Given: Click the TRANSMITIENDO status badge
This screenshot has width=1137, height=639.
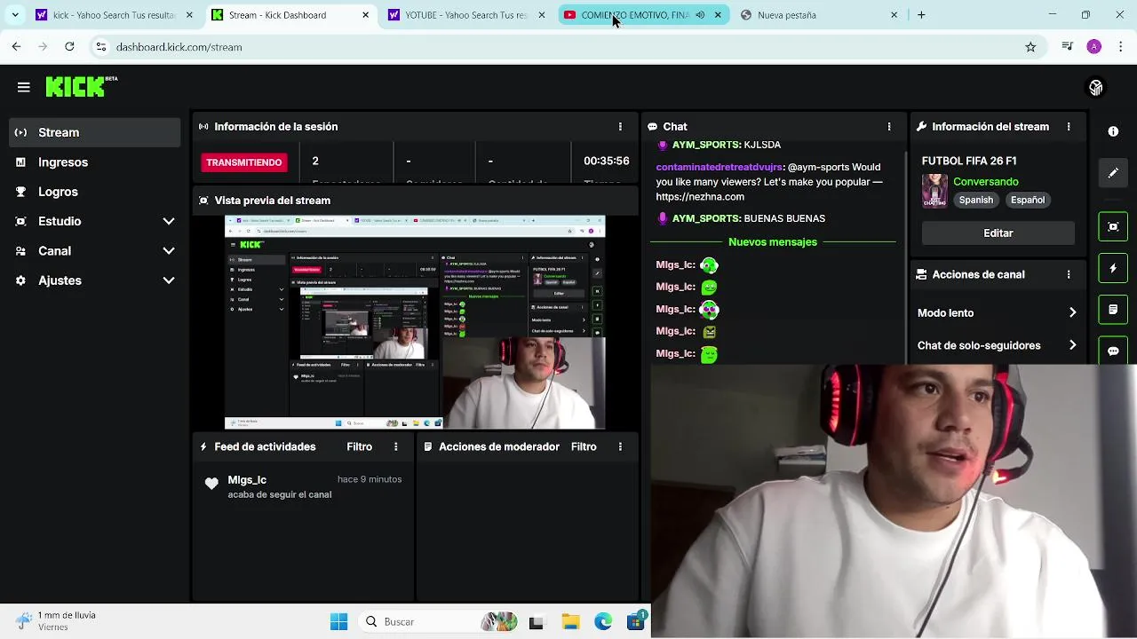Looking at the screenshot, I should (x=244, y=162).
